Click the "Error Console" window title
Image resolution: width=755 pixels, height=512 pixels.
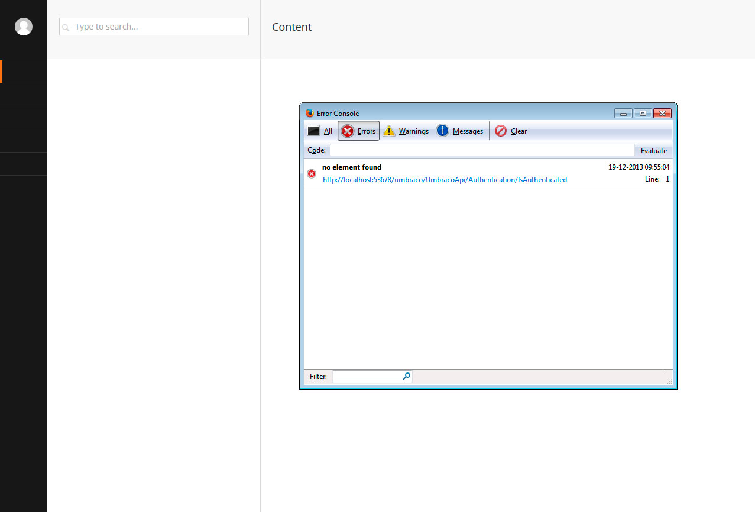coord(338,114)
